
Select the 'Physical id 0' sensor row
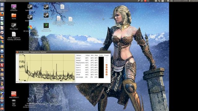click(x=93, y=63)
